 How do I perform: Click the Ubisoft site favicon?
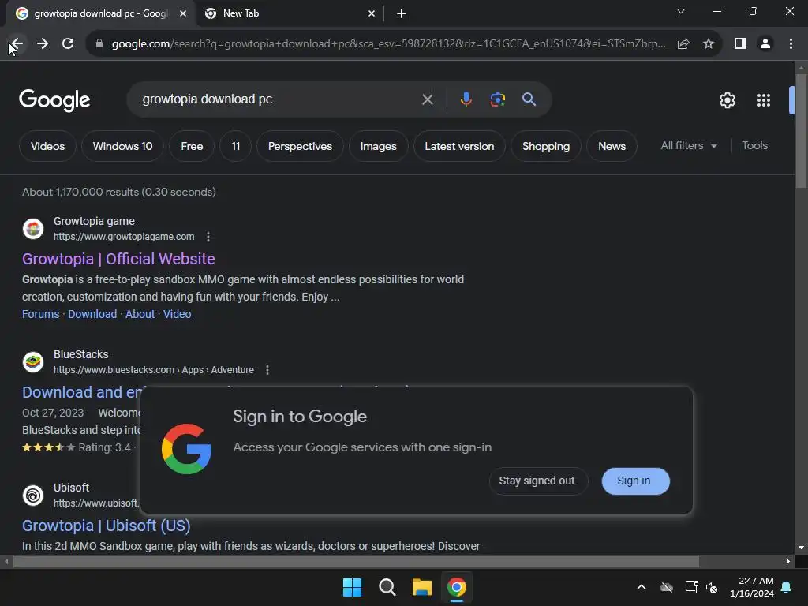[x=33, y=496]
